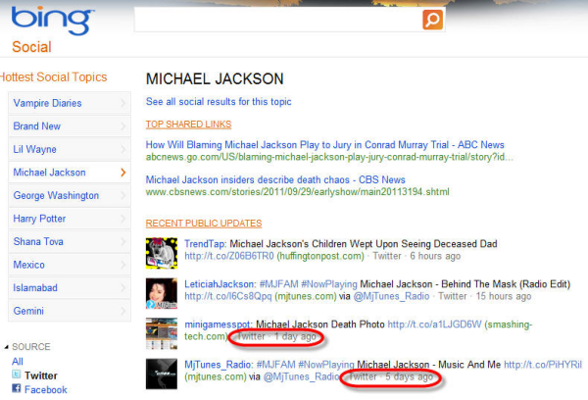Open the #MJFAM hashtag in LeticiahJackson tweet

click(278, 284)
